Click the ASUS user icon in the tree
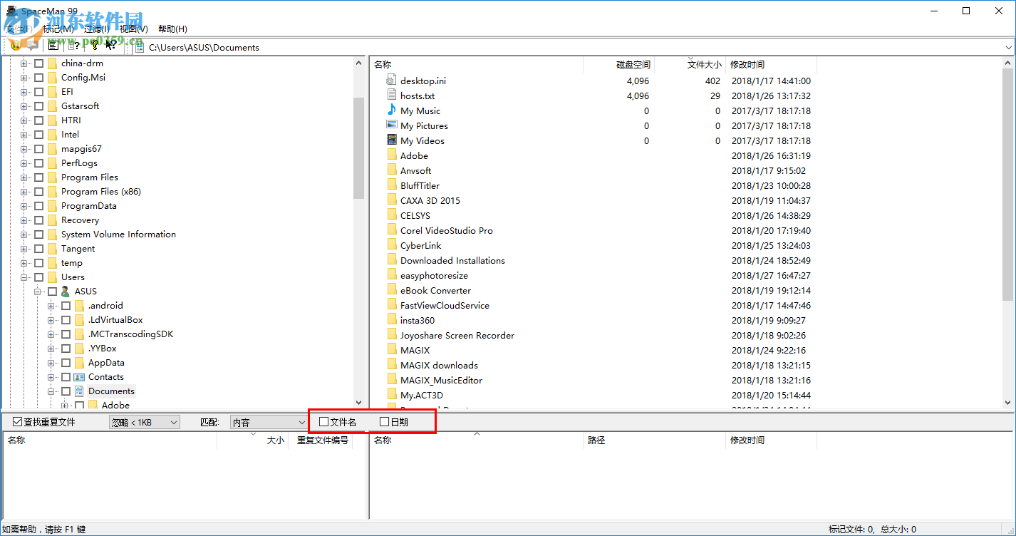1016x536 pixels. coord(66,291)
